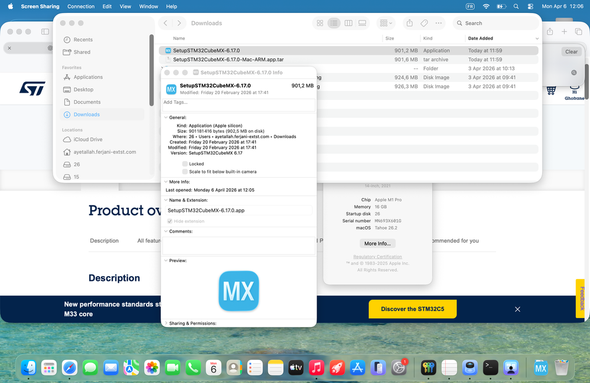Open the View menu in menu bar
The width and height of the screenshot is (590, 383).
125,6
